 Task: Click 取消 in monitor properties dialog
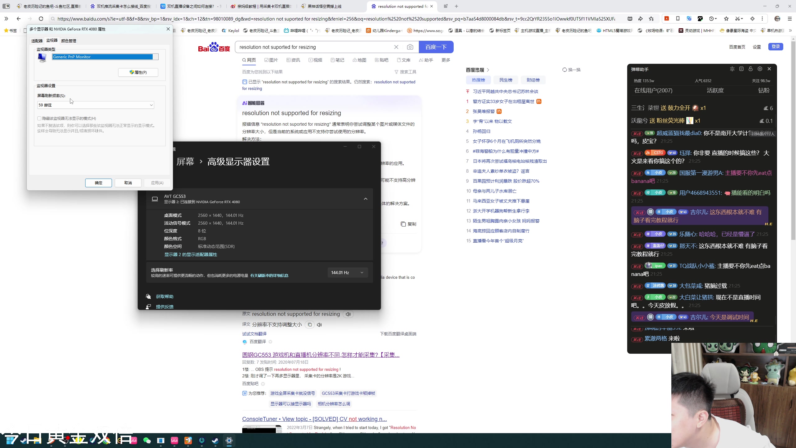(128, 183)
